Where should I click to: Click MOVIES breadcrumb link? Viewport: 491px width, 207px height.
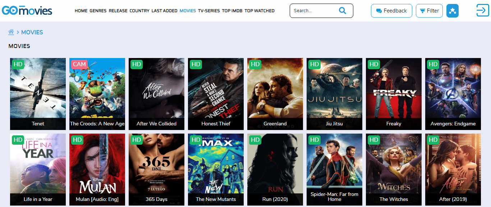point(32,32)
